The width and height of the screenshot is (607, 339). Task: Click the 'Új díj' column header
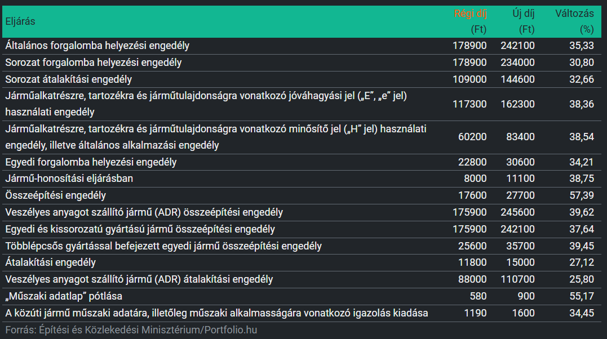(522, 14)
